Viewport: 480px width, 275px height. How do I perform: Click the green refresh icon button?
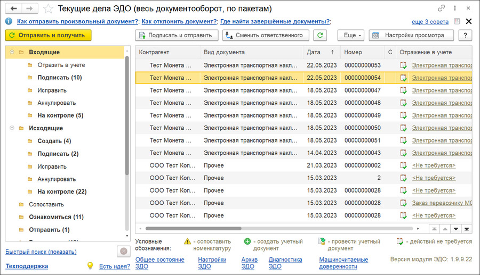point(319,35)
